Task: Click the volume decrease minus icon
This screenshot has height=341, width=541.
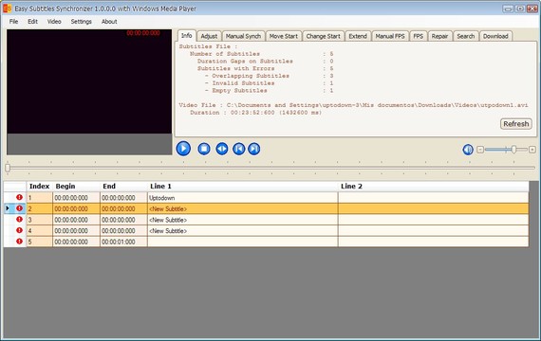Action: [480, 150]
